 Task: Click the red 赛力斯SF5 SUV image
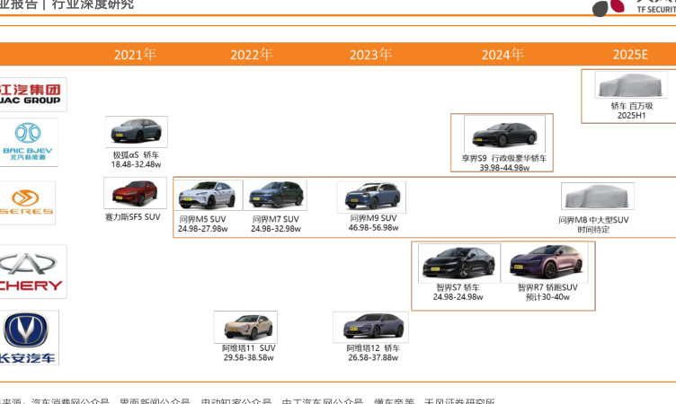(x=135, y=193)
